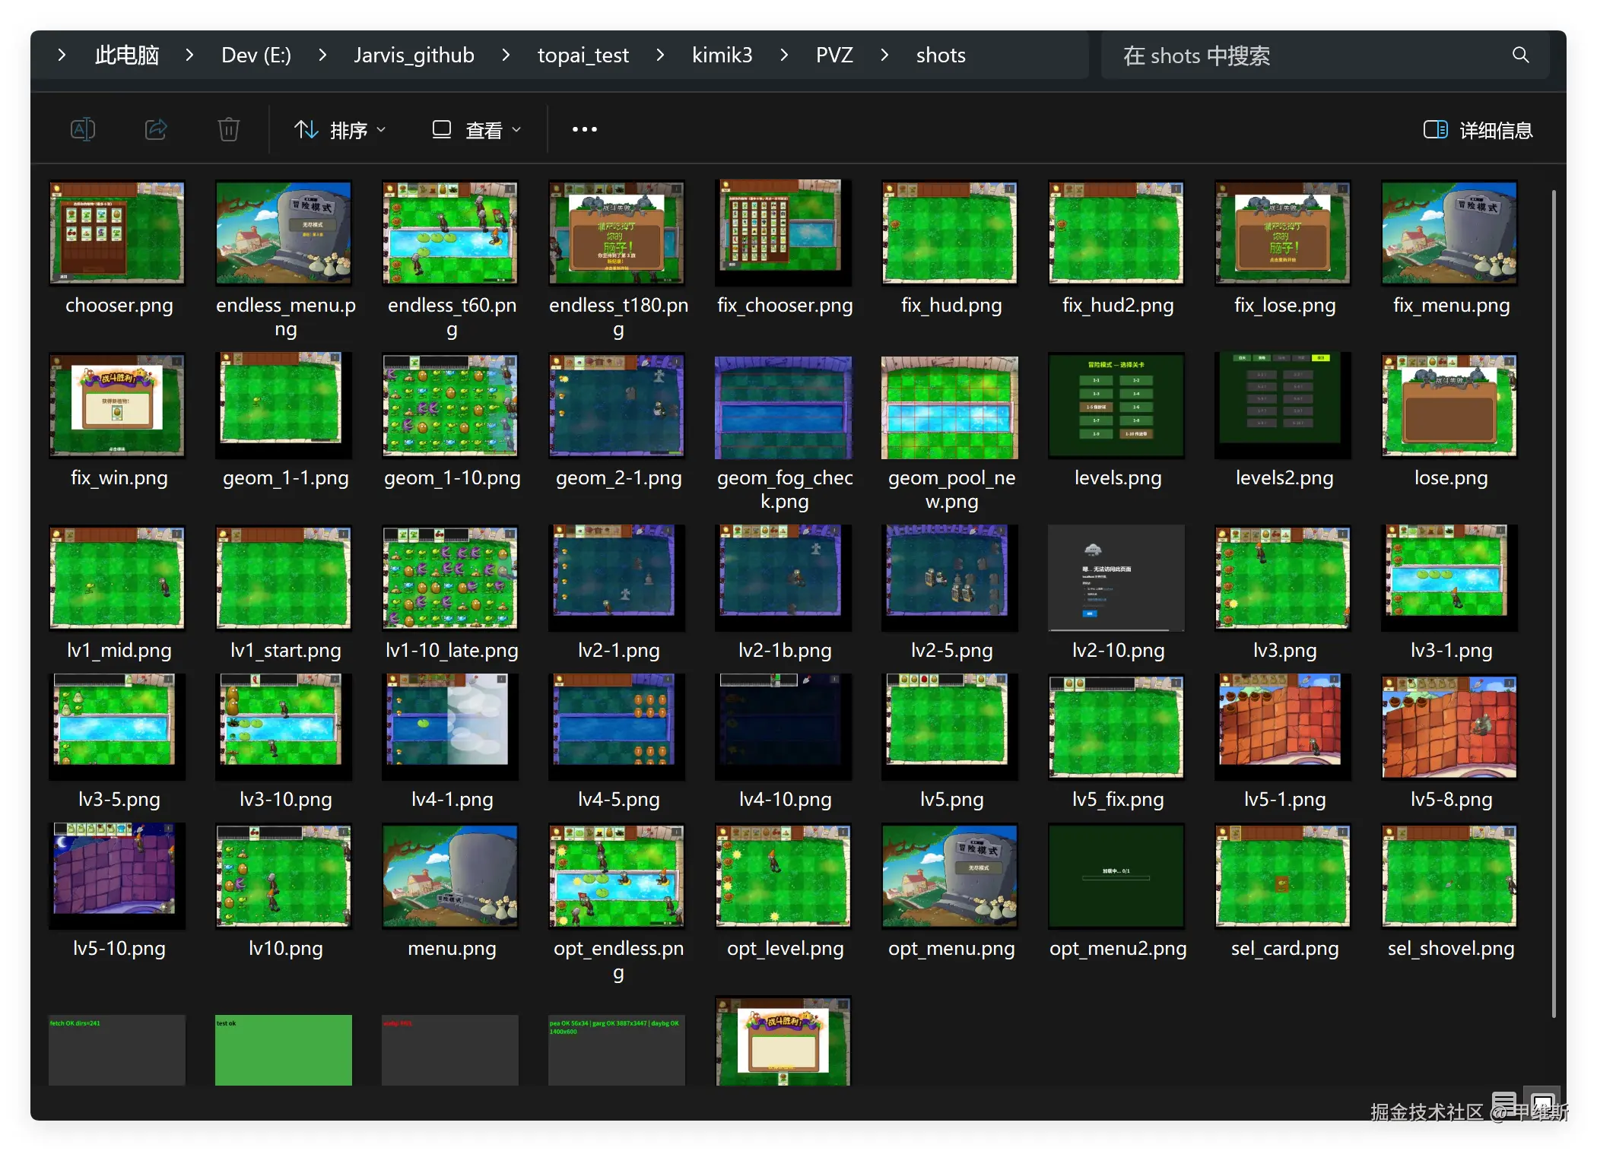Expand the chevron after PVZ
This screenshot has width=1597, height=1151.
pyautogui.click(x=884, y=55)
